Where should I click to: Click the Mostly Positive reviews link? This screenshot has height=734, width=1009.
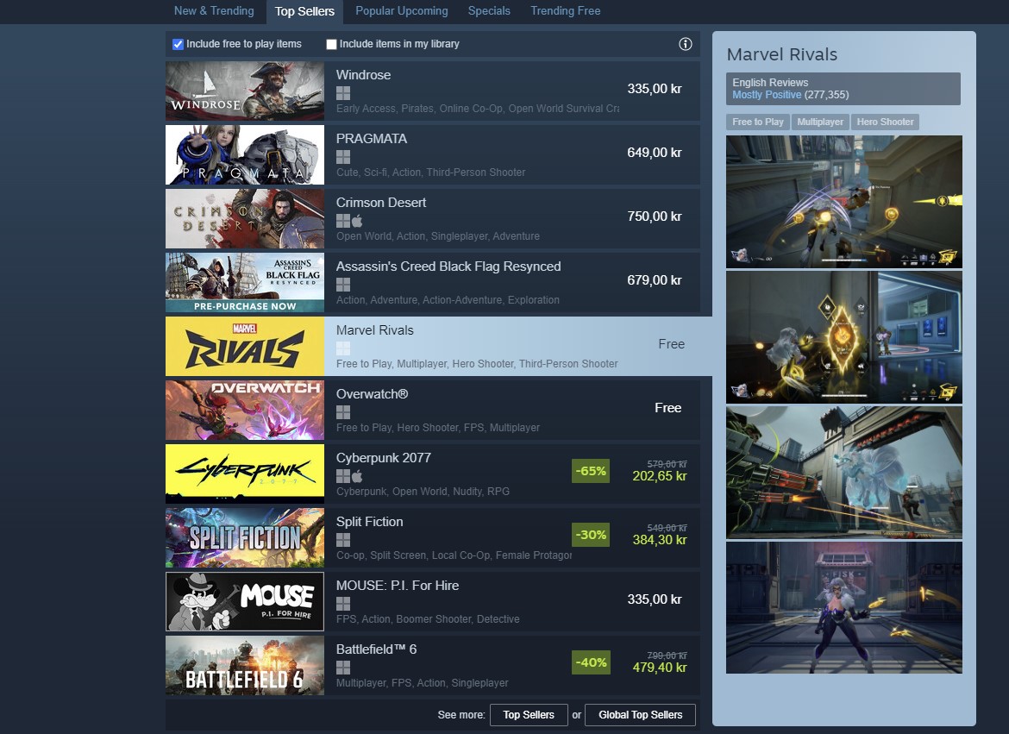(767, 95)
